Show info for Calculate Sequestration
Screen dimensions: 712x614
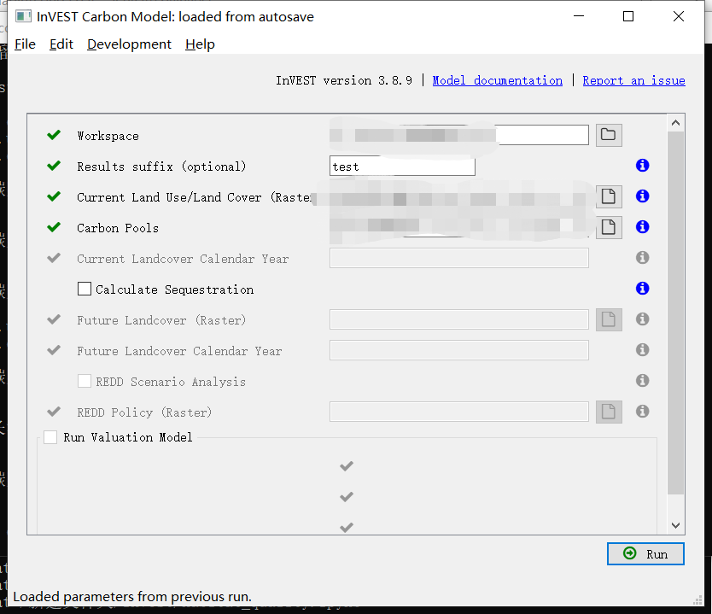tap(642, 289)
